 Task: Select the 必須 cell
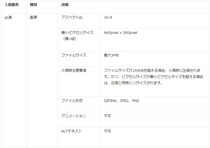click(8, 18)
